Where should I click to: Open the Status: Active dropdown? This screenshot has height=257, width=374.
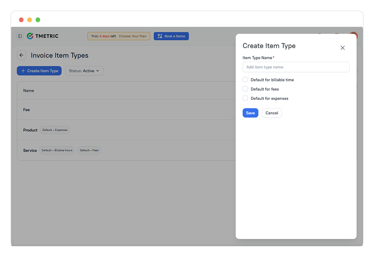84,71
